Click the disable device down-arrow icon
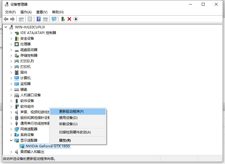The image size is (225, 164). (76, 19)
